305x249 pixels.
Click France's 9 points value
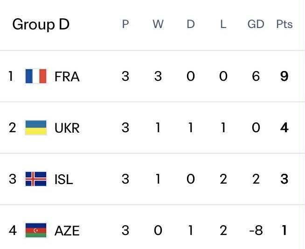click(x=284, y=76)
